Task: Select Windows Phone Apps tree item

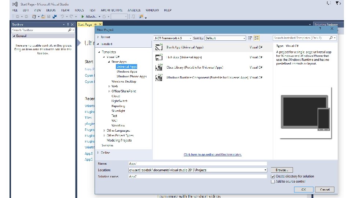Action: pos(132,77)
